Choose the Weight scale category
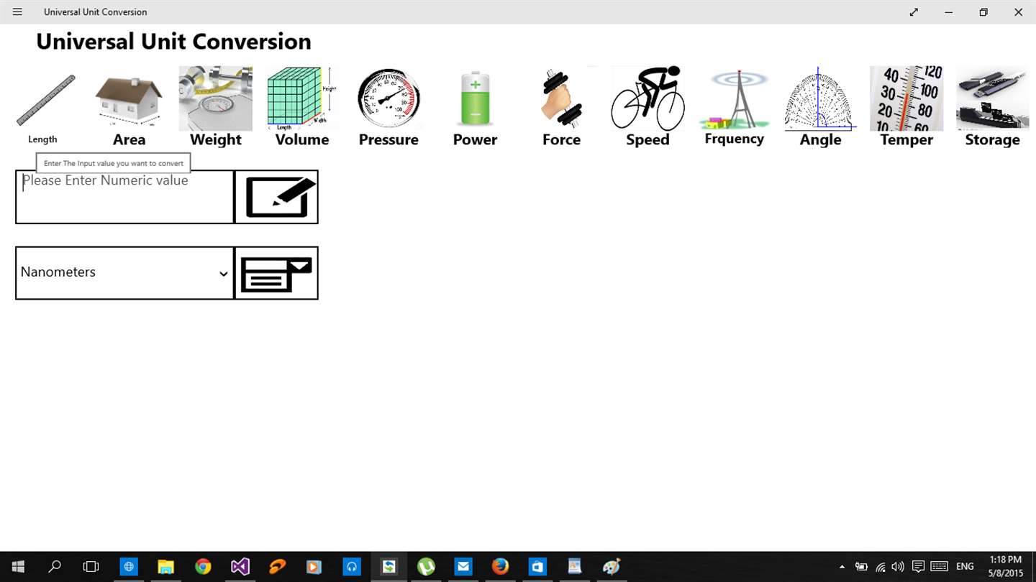The width and height of the screenshot is (1036, 582). pyautogui.click(x=216, y=98)
